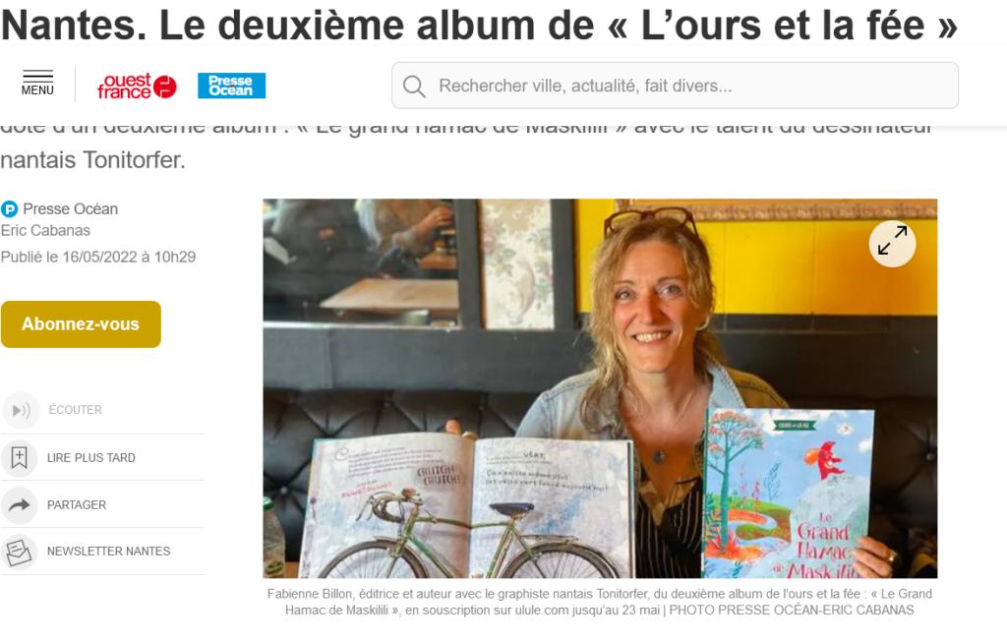
Task: Click the Newsletter Nantes envelope icon
Action: [x=19, y=552]
